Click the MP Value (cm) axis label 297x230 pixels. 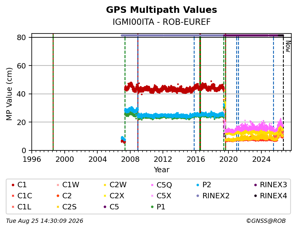9,94
